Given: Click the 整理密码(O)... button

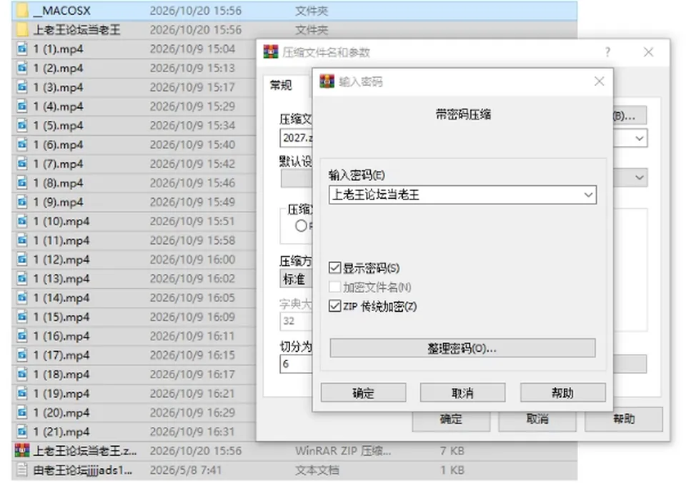Looking at the screenshot, I should (x=462, y=348).
